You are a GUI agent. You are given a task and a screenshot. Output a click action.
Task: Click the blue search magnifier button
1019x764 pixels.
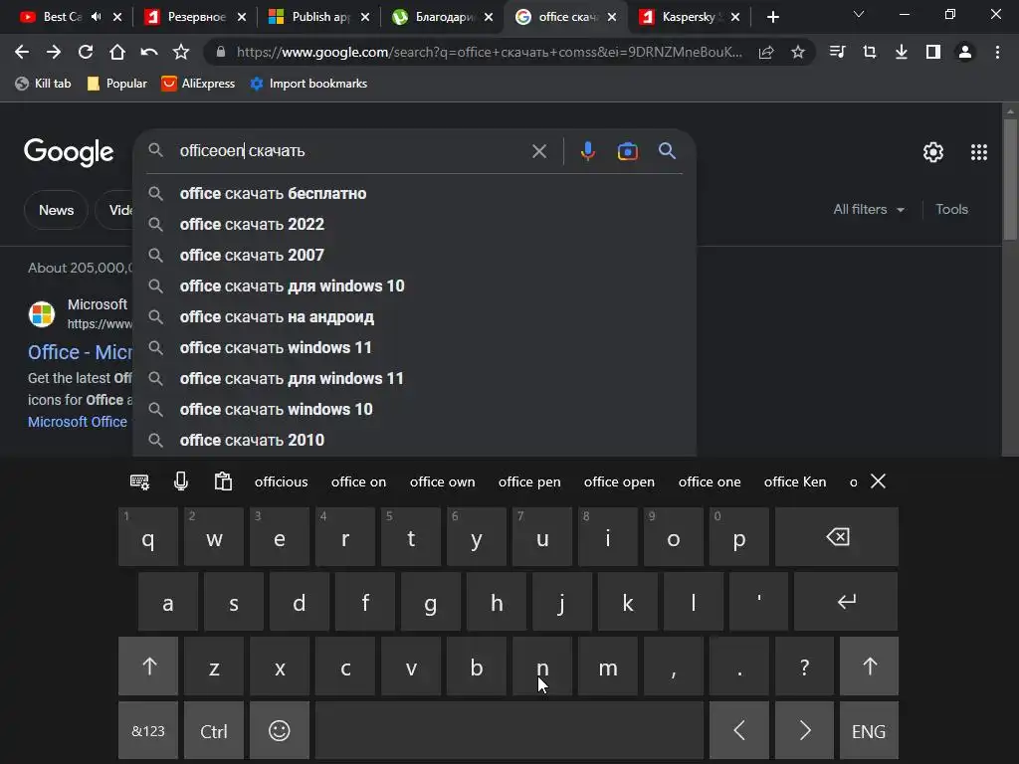click(x=667, y=151)
